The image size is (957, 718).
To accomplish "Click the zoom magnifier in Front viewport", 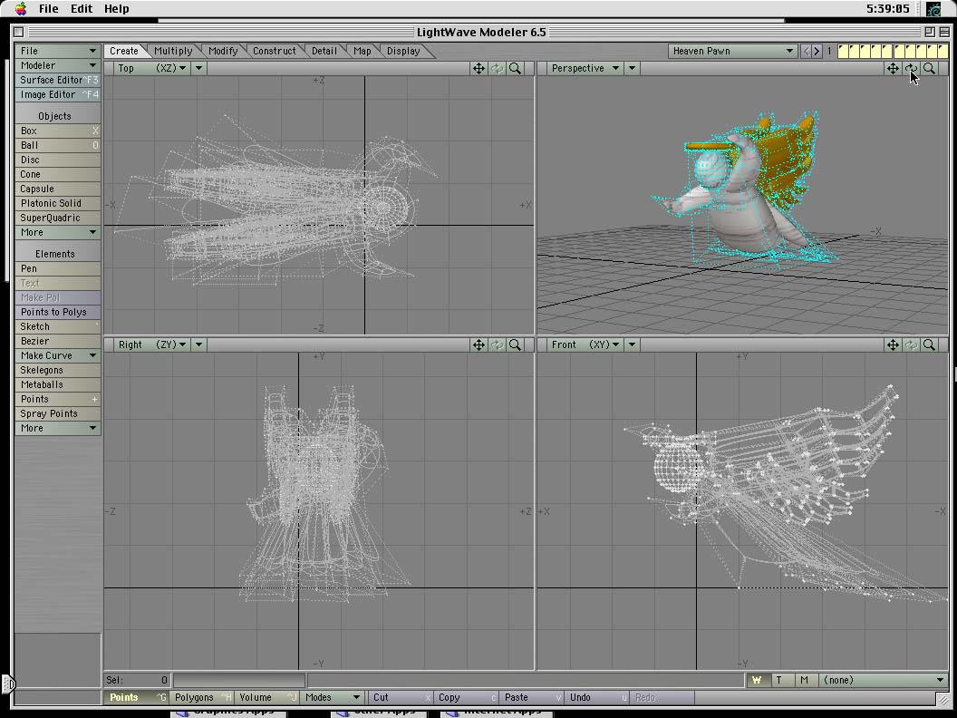I will pyautogui.click(x=929, y=344).
